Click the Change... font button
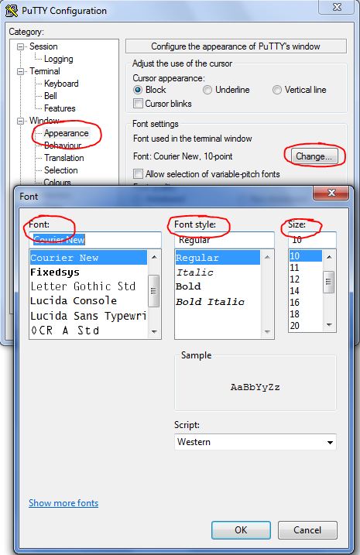360x555 pixels. point(314,156)
